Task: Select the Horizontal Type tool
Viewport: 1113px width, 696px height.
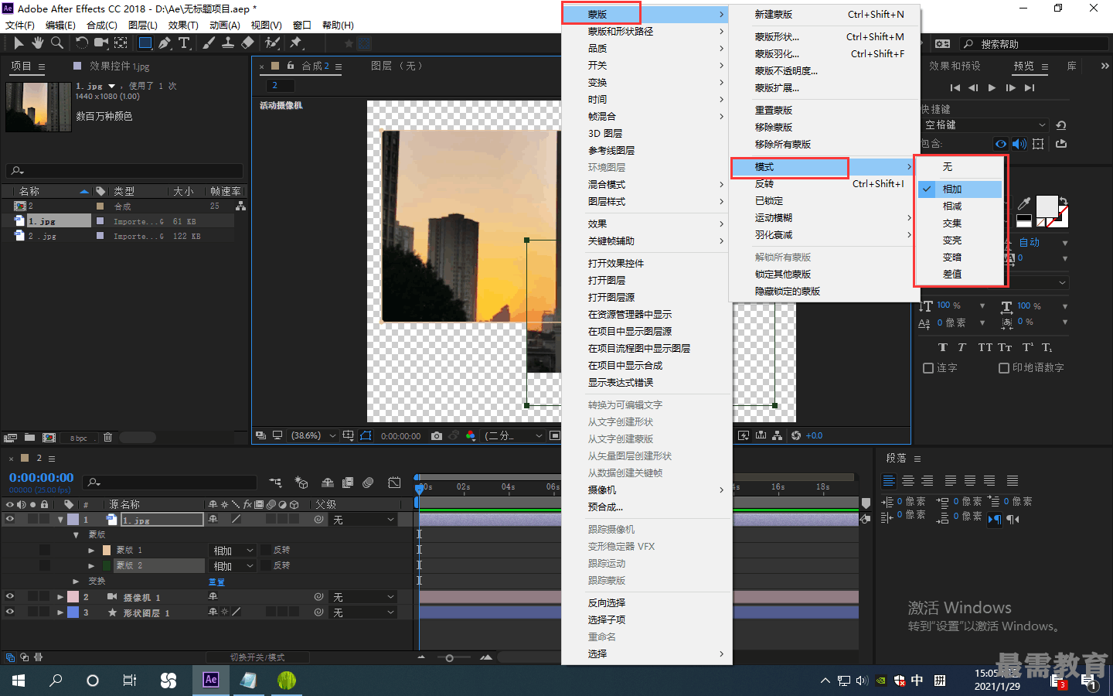Action: pos(184,43)
